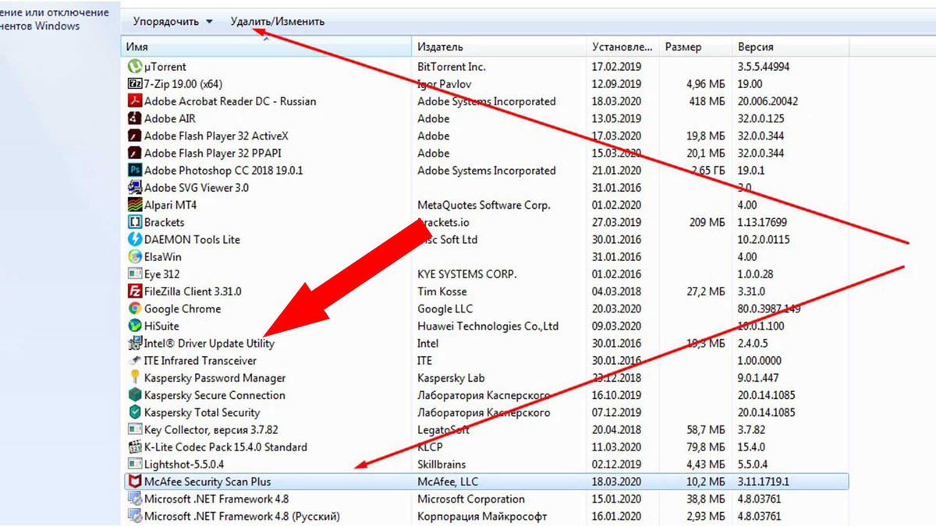Image resolution: width=936 pixels, height=526 pixels.
Task: Click the Kaspersky Password Manager icon
Action: [134, 378]
